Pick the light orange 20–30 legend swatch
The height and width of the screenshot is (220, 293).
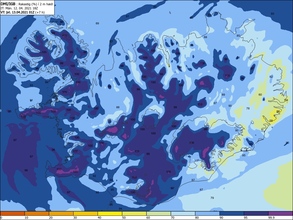[x=61, y=214]
